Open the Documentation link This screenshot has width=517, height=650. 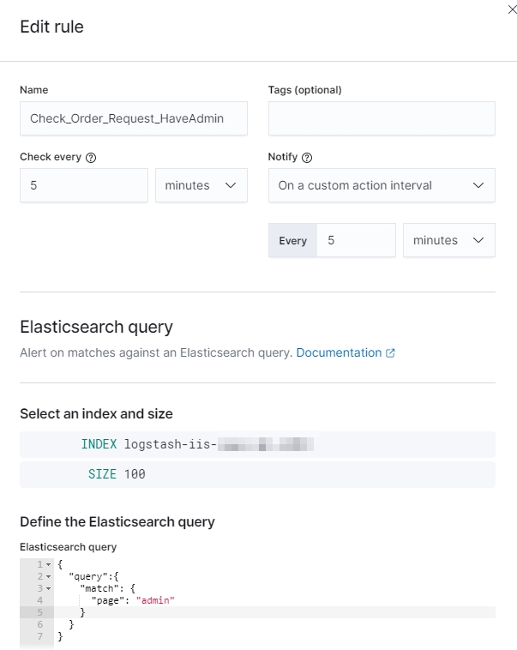tap(339, 352)
